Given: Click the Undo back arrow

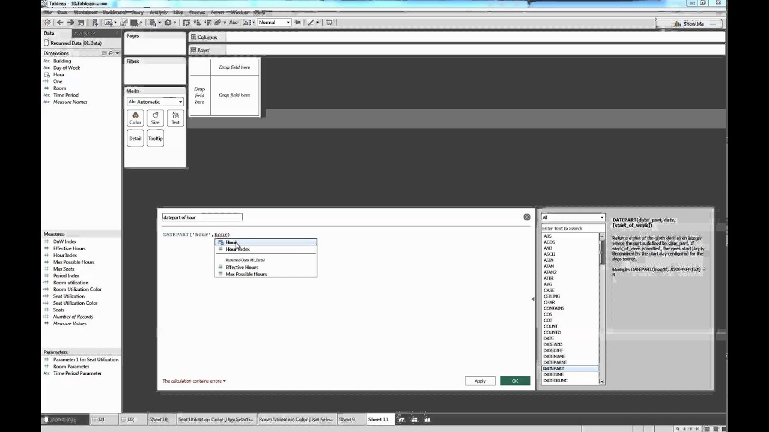Looking at the screenshot, I should click(59, 22).
